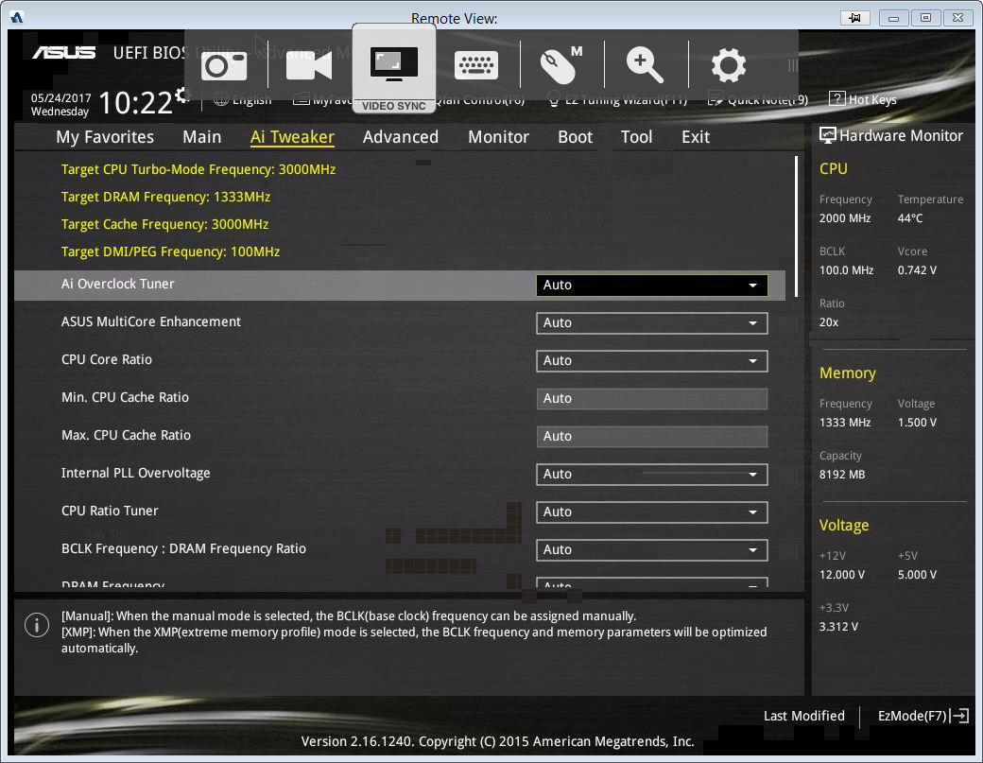Screen dimensions: 983x763
Task: Open the Advanced tab
Action: point(401,137)
